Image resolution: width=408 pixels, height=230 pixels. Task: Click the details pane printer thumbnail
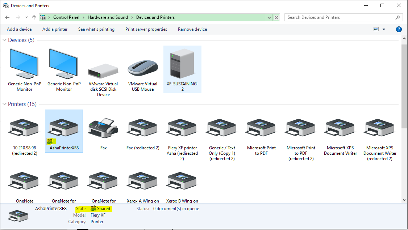coord(18,216)
